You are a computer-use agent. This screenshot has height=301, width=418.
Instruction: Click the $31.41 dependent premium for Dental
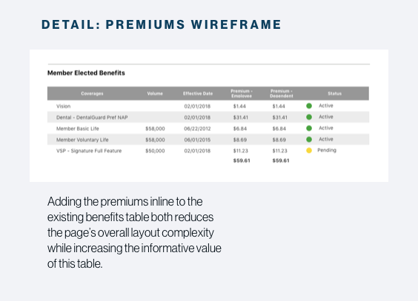pyautogui.click(x=280, y=118)
